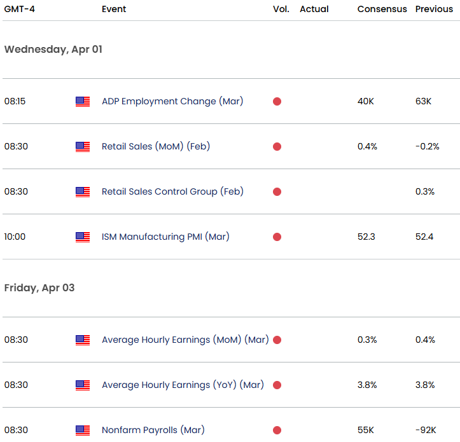Select the red volatility dot in the ADP Employment row

click(277, 102)
